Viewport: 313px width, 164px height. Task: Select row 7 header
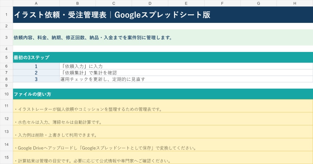pos(6,73)
